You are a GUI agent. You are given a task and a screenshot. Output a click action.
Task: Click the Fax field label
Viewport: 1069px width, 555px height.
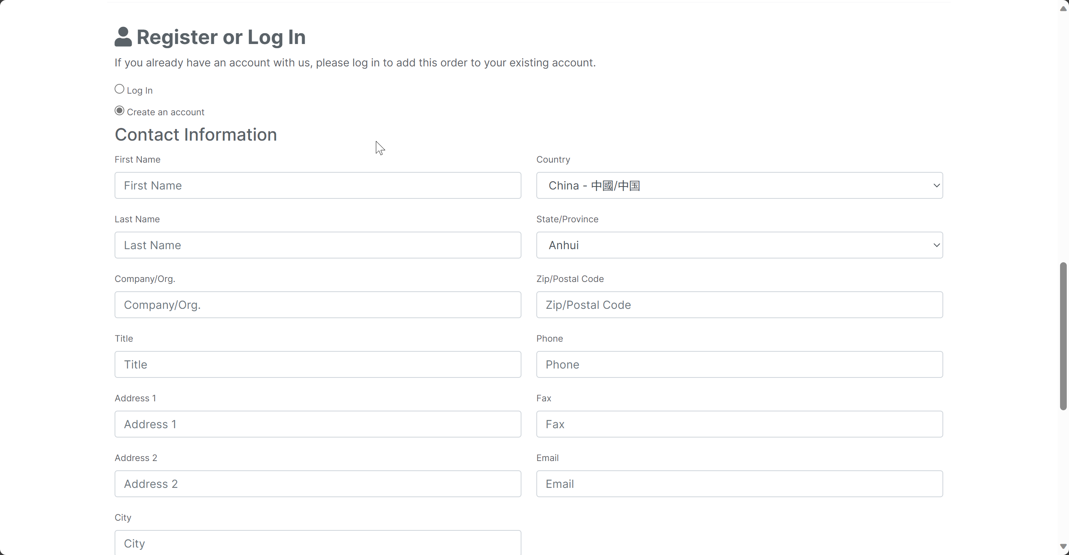pyautogui.click(x=543, y=398)
